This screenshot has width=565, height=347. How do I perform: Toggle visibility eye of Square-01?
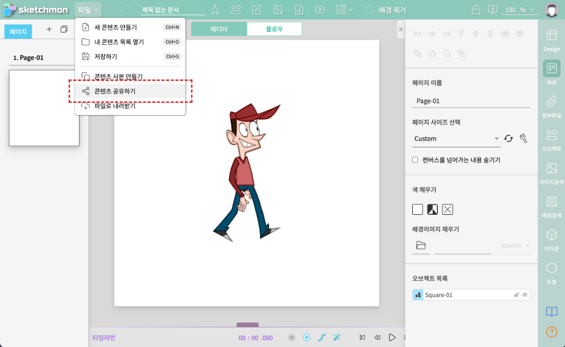525,295
